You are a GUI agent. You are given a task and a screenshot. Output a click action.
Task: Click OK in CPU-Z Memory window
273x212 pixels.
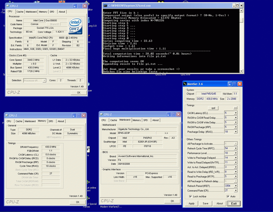coord(78,202)
